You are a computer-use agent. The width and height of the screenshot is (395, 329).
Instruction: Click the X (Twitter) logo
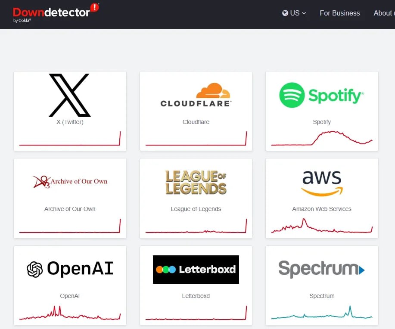point(70,95)
